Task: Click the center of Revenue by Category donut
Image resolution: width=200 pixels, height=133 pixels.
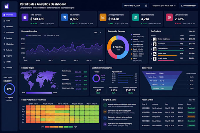Action: point(118,47)
